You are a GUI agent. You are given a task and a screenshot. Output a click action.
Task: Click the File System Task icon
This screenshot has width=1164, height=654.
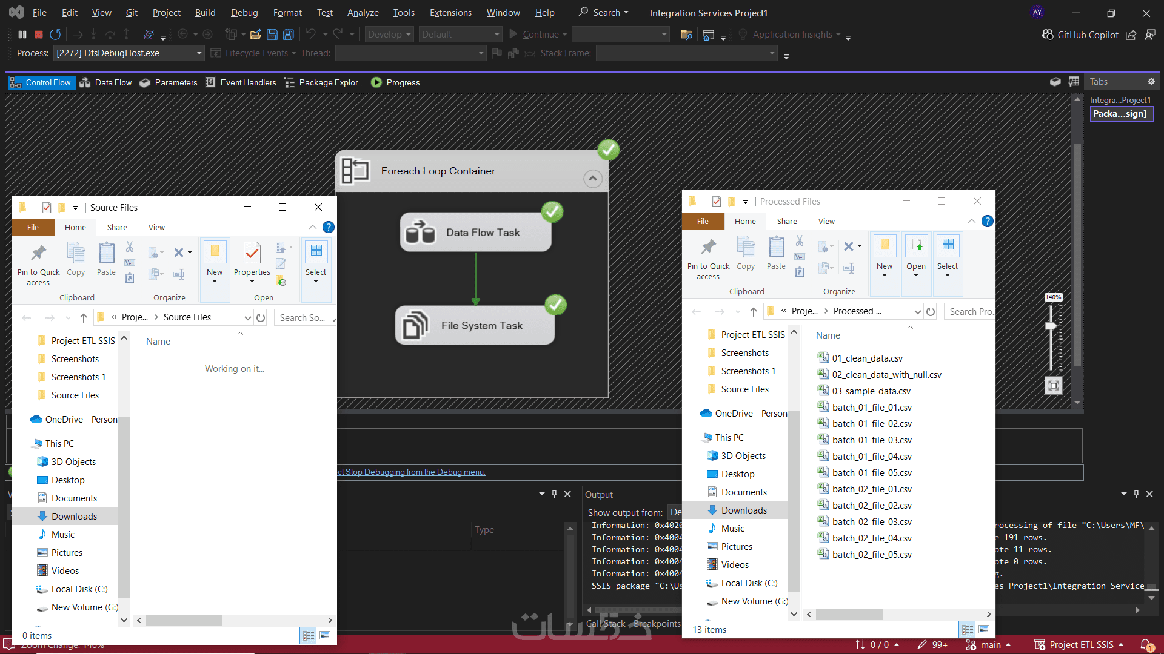point(416,325)
